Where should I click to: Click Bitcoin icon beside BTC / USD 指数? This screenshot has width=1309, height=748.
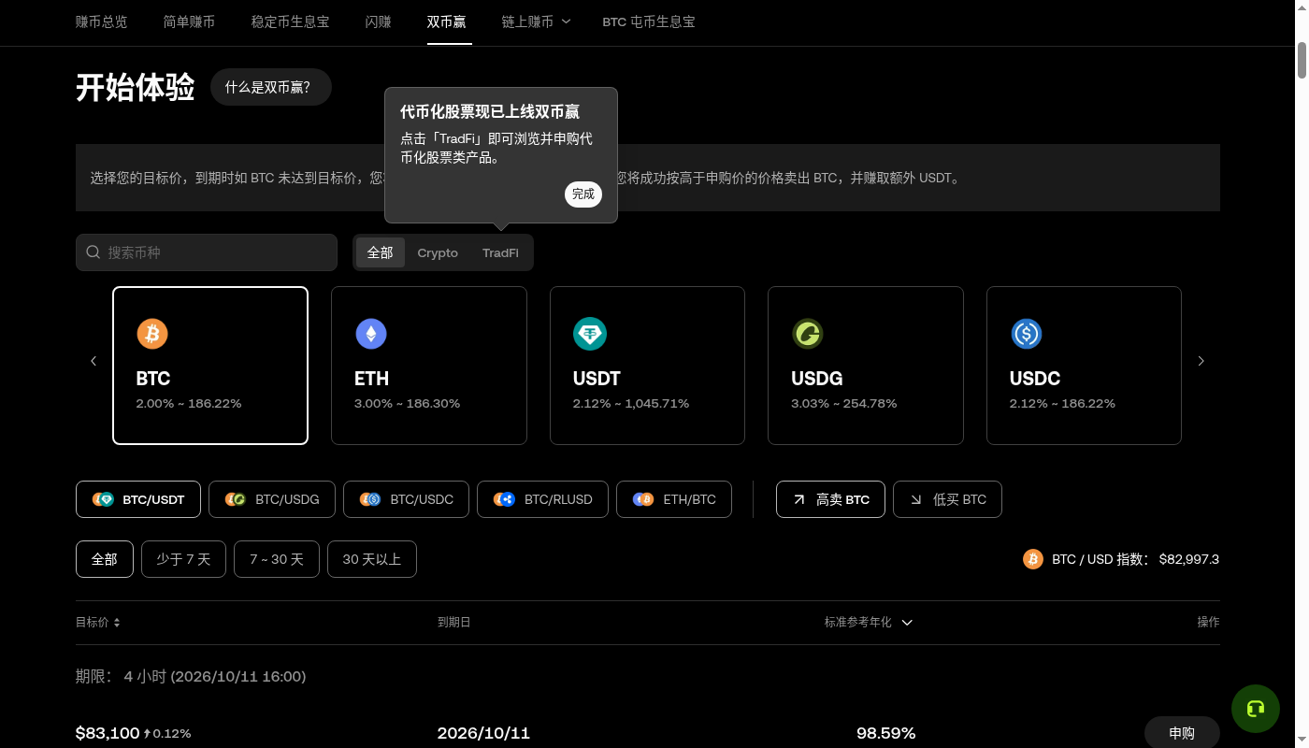(1033, 559)
